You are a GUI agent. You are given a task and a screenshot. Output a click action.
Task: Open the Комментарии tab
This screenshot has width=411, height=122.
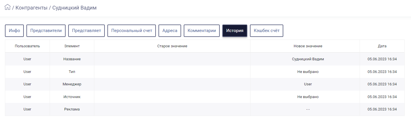(x=202, y=31)
